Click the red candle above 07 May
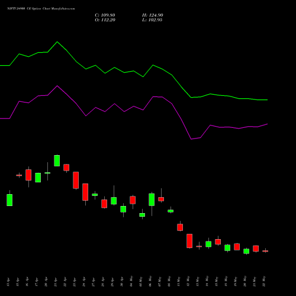Screen dimensions: 296x296 pyautogui.click(x=161, y=199)
